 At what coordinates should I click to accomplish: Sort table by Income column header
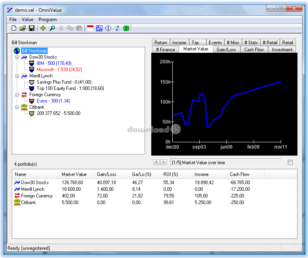click(210, 174)
